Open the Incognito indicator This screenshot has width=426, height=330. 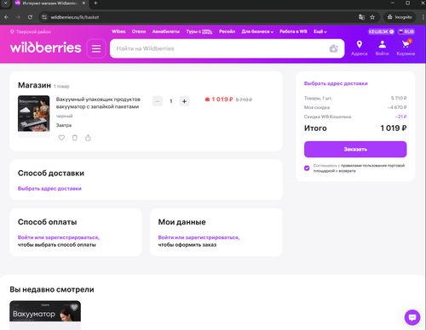(x=400, y=17)
